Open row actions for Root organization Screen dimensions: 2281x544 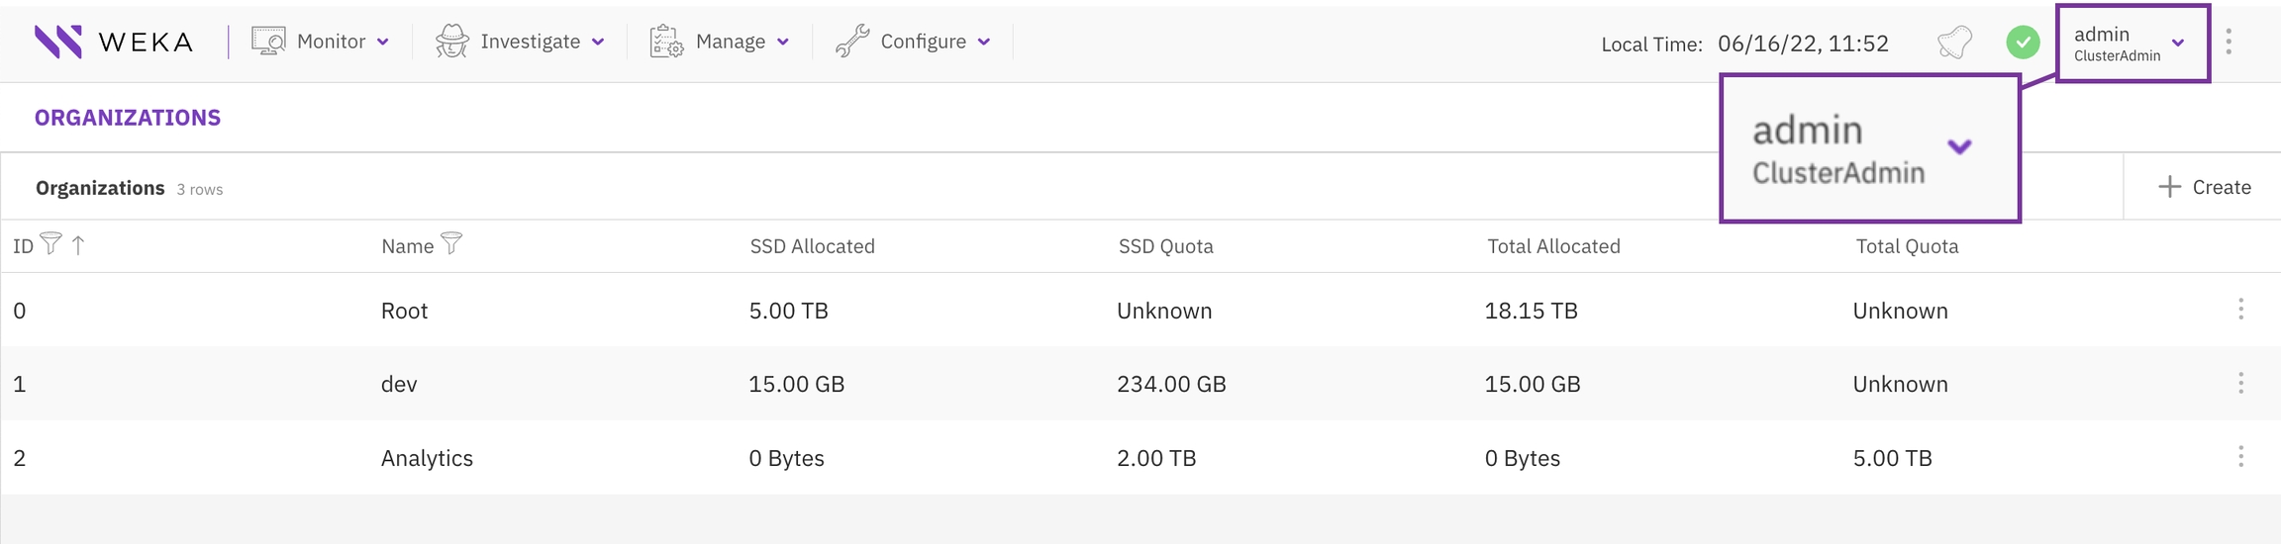[2240, 310]
